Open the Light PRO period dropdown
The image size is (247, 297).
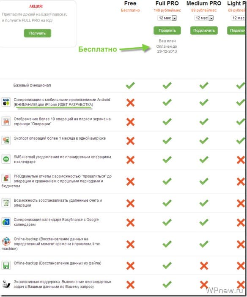point(238,18)
